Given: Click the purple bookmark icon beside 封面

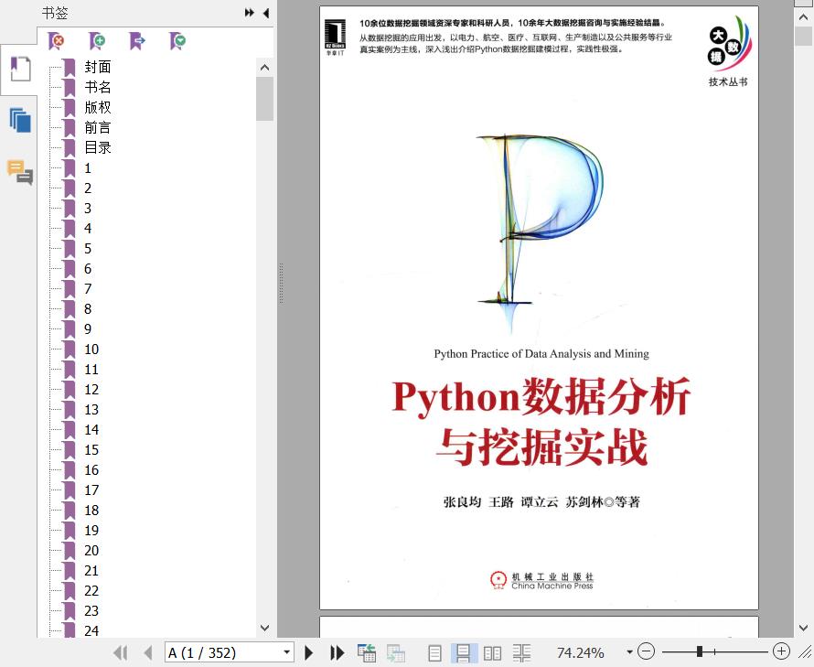Looking at the screenshot, I should (69, 68).
